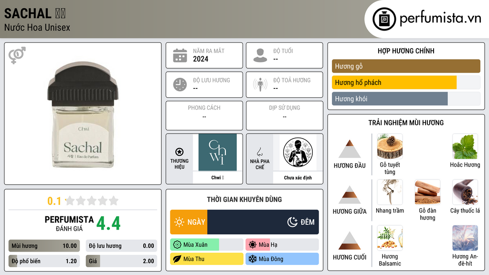Click the calendar icon beside Năm ra mắt
The height and width of the screenshot is (275, 489).
click(x=180, y=55)
